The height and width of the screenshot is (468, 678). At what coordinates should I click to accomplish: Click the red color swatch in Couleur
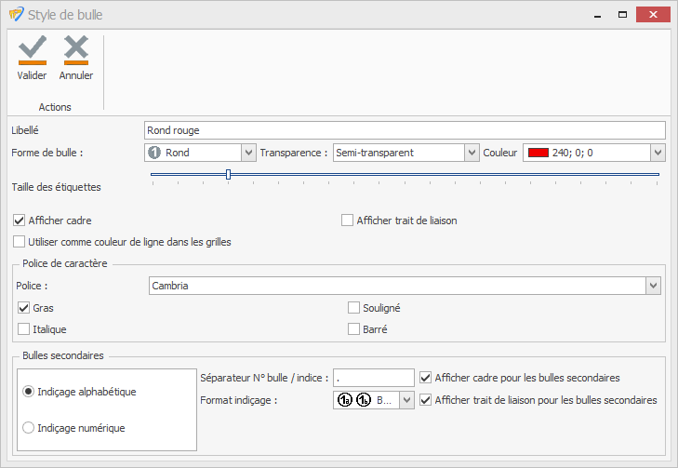pos(538,153)
